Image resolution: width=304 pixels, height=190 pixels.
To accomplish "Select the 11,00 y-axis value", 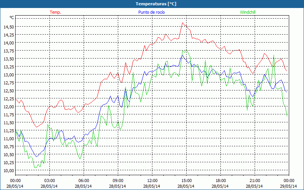I will coord(9,139).
